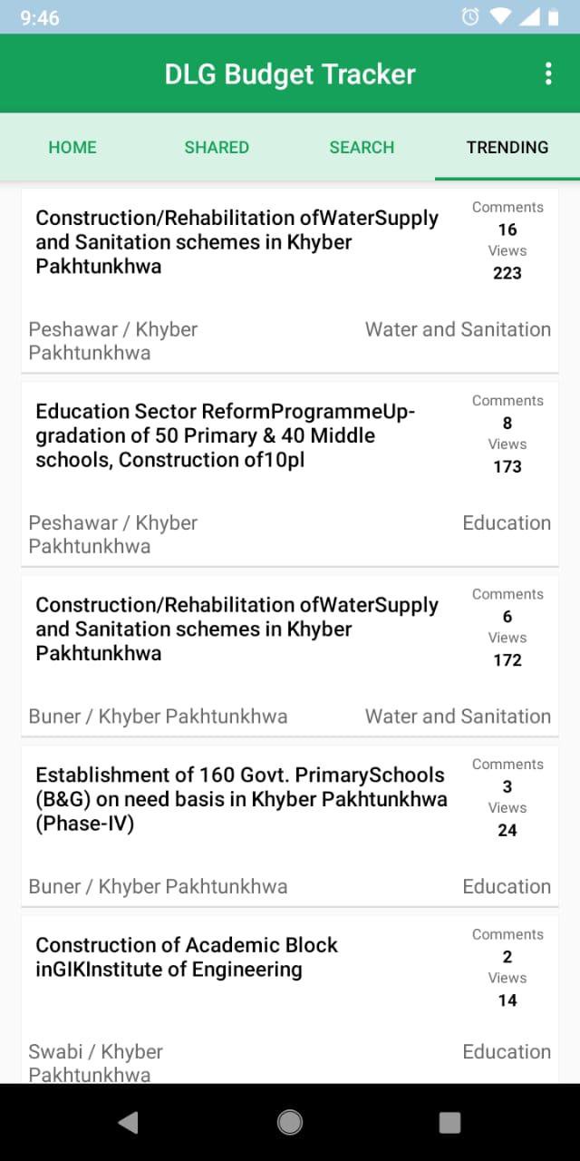Tap the alarm icon in status bar
Screen dimensions: 580x1161
coord(470,17)
